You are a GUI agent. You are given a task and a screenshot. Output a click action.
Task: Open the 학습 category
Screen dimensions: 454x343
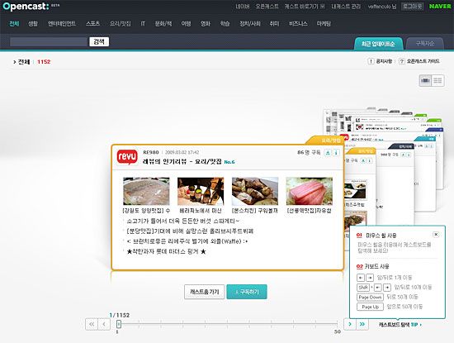click(x=225, y=24)
